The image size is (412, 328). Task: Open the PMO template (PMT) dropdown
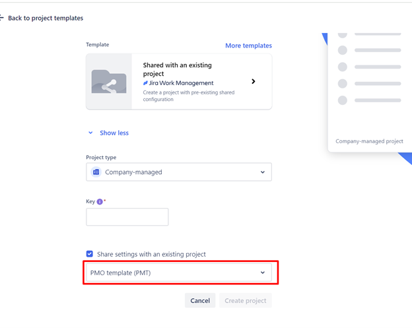click(x=179, y=273)
